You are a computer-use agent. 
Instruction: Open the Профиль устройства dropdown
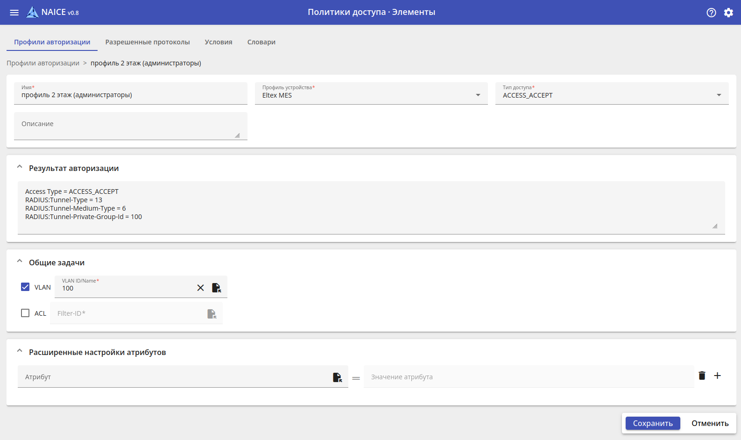coord(371,93)
